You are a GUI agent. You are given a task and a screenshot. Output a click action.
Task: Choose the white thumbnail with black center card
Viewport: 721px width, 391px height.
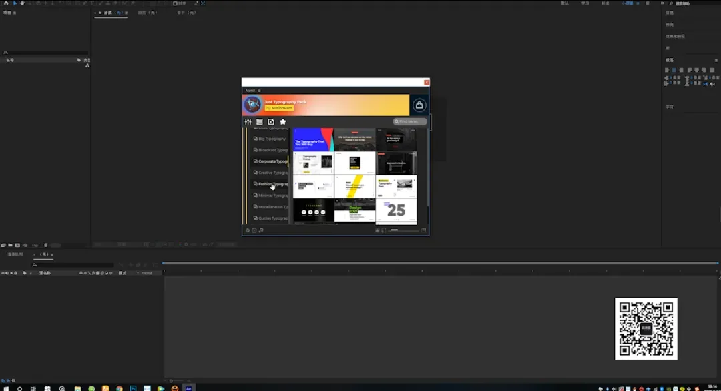tap(355, 163)
